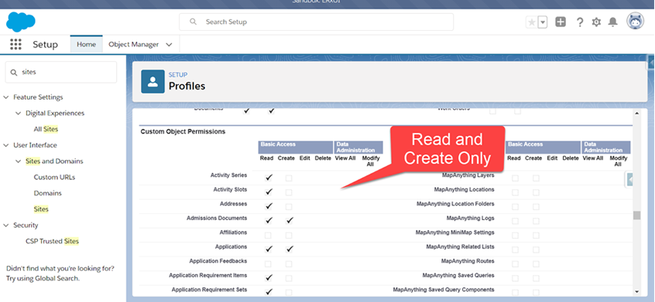Uncheck Admissions Documents Create checkbox
655x302 pixels.
click(x=290, y=220)
